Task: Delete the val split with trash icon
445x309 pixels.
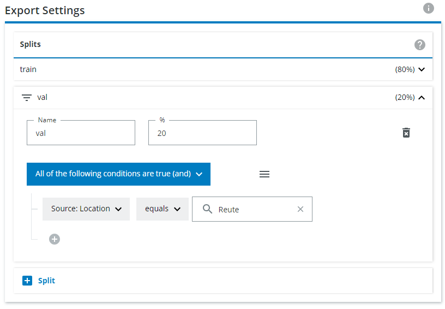Action: pos(406,133)
